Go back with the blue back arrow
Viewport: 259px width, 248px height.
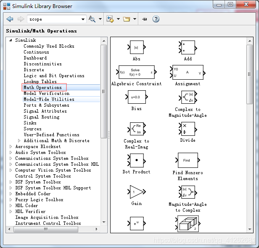[x=10, y=19]
